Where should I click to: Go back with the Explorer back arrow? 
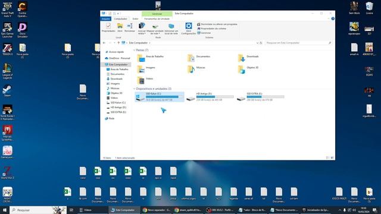point(104,43)
